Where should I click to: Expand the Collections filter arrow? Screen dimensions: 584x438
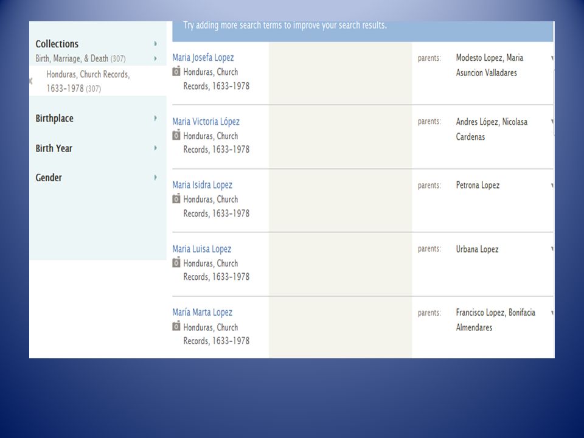(x=155, y=44)
